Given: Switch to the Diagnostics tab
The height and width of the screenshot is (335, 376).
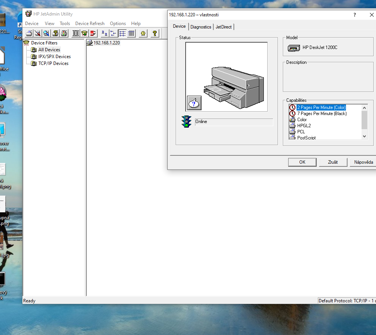Looking at the screenshot, I should coord(201,27).
